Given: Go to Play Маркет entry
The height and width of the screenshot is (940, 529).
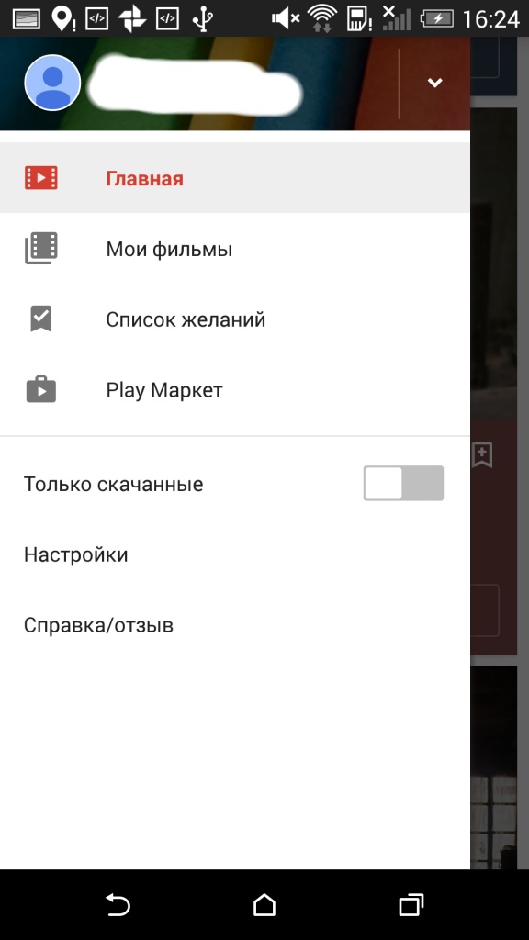Looking at the screenshot, I should pos(234,389).
